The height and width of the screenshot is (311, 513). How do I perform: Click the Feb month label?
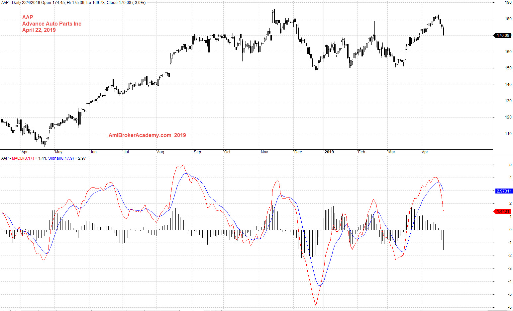click(x=361, y=152)
